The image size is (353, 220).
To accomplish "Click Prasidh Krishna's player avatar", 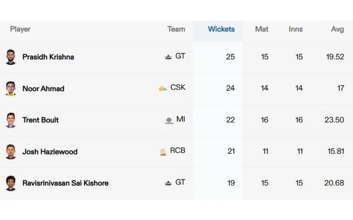I will coord(11,57).
